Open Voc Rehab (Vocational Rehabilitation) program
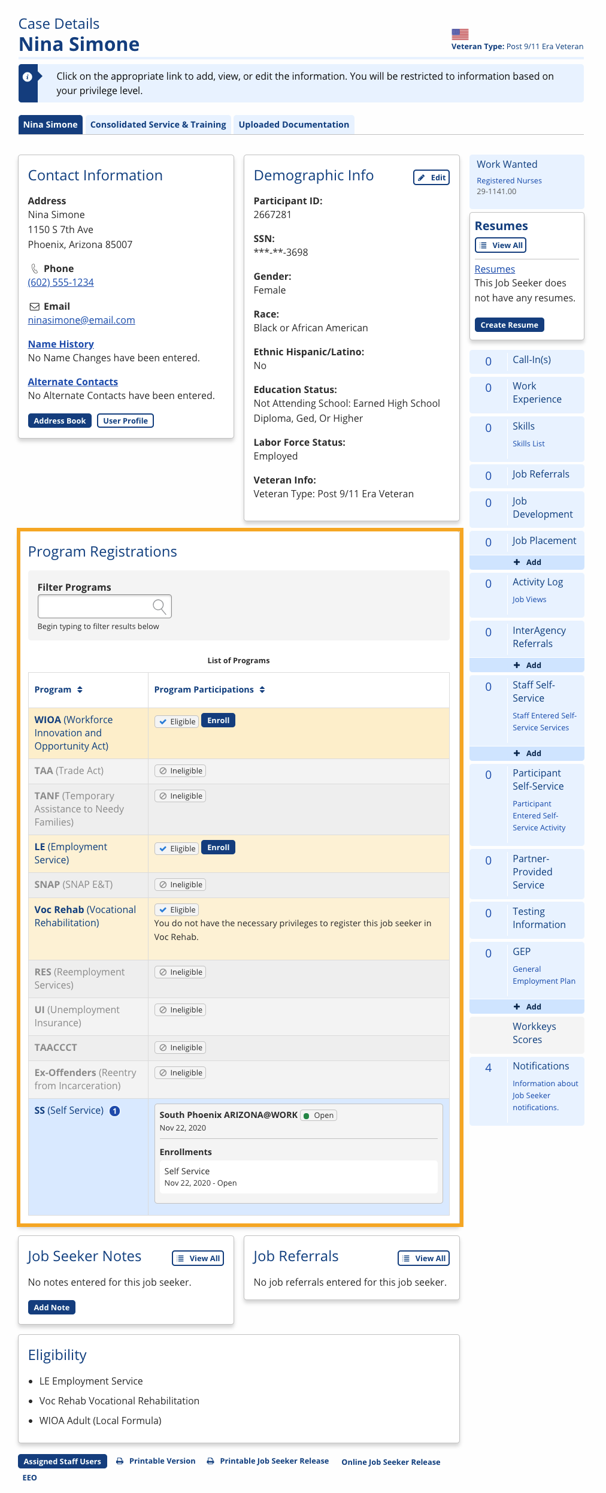 click(85, 916)
